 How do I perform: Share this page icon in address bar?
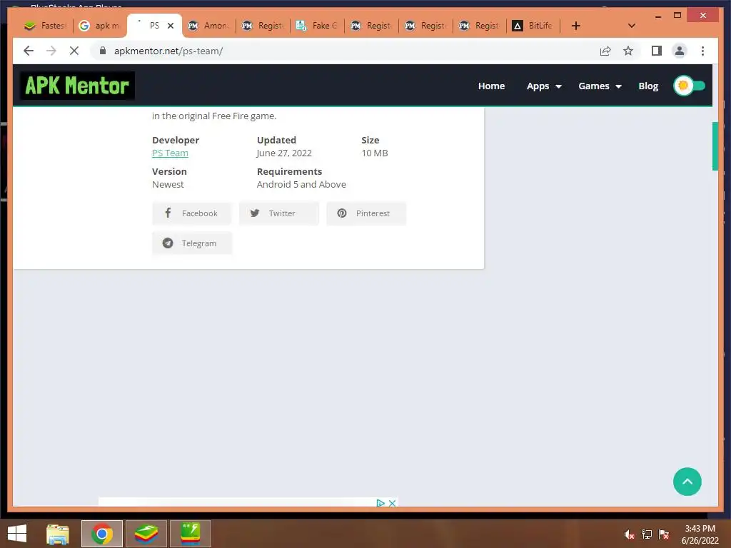tap(605, 51)
